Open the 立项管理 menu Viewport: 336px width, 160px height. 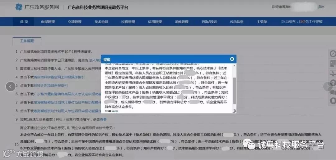[x=75, y=22]
